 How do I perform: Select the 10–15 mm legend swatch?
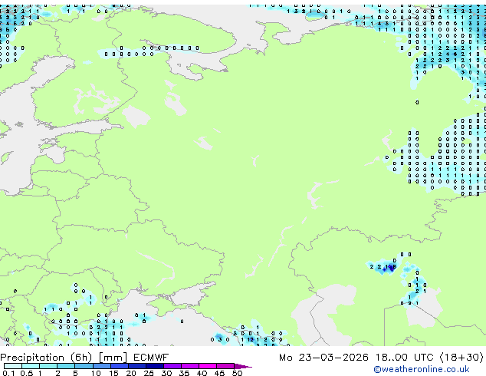click(102, 366)
